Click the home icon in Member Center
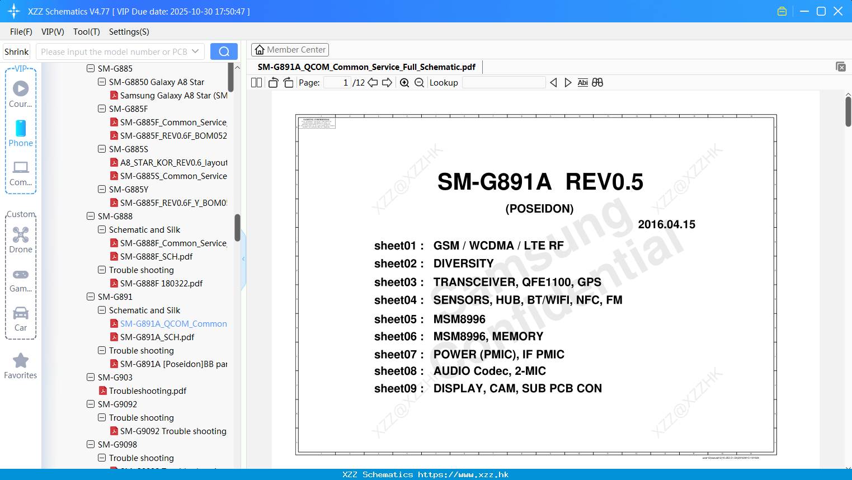Viewport: 852px width, 480px height. click(260, 50)
